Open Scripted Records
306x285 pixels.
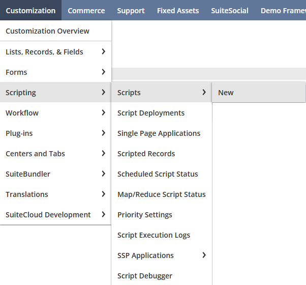coord(162,154)
